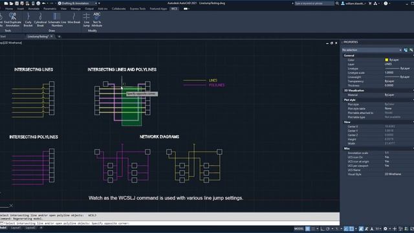Toggle Ortho mode in status bar
The width and height of the screenshot is (414, 233).
pos(322,228)
